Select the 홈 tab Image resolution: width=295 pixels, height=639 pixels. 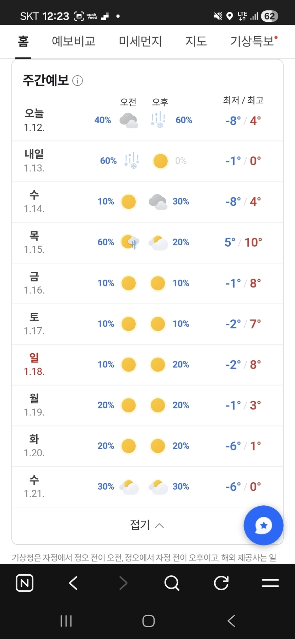pyautogui.click(x=23, y=41)
